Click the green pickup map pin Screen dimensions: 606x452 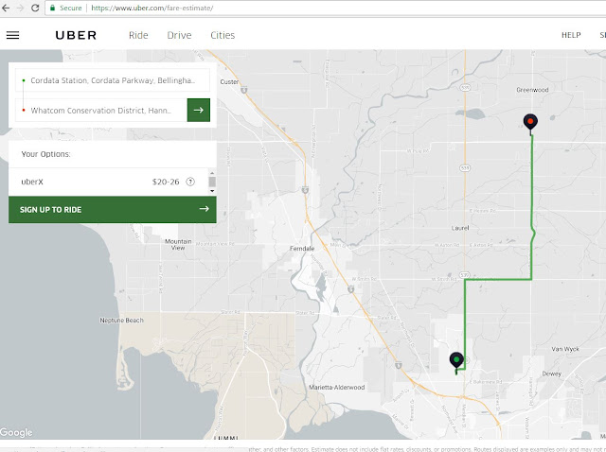[456, 360]
